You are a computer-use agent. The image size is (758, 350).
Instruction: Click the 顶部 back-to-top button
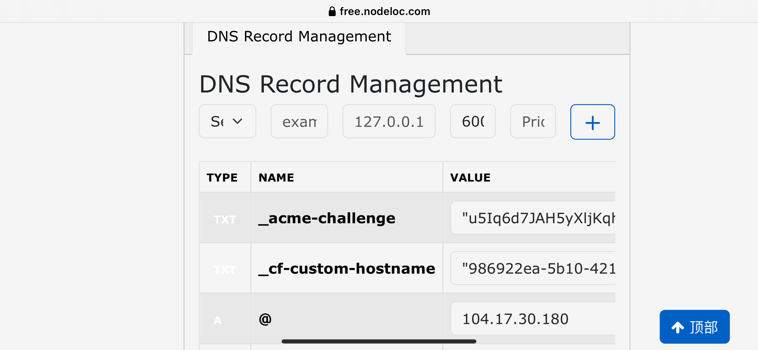[694, 327]
